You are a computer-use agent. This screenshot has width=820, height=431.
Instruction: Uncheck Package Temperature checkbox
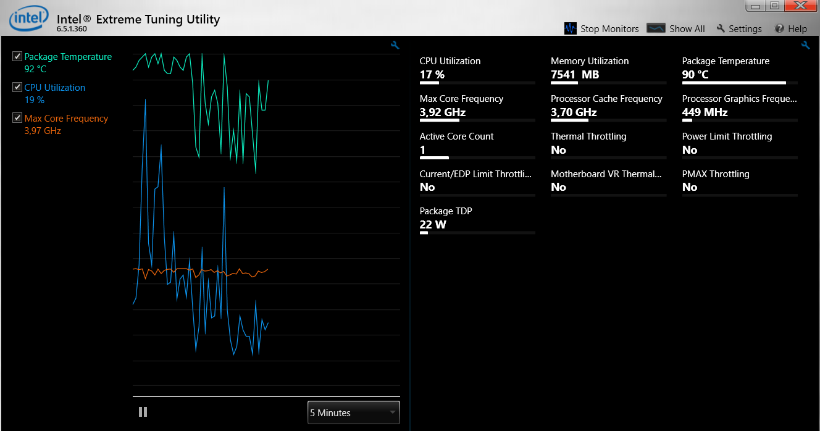(17, 57)
